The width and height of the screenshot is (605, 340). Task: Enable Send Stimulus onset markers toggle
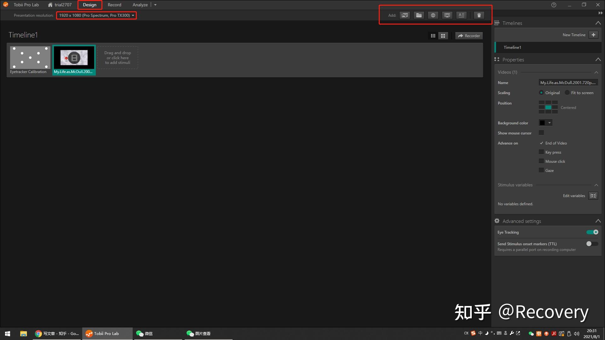point(592,244)
